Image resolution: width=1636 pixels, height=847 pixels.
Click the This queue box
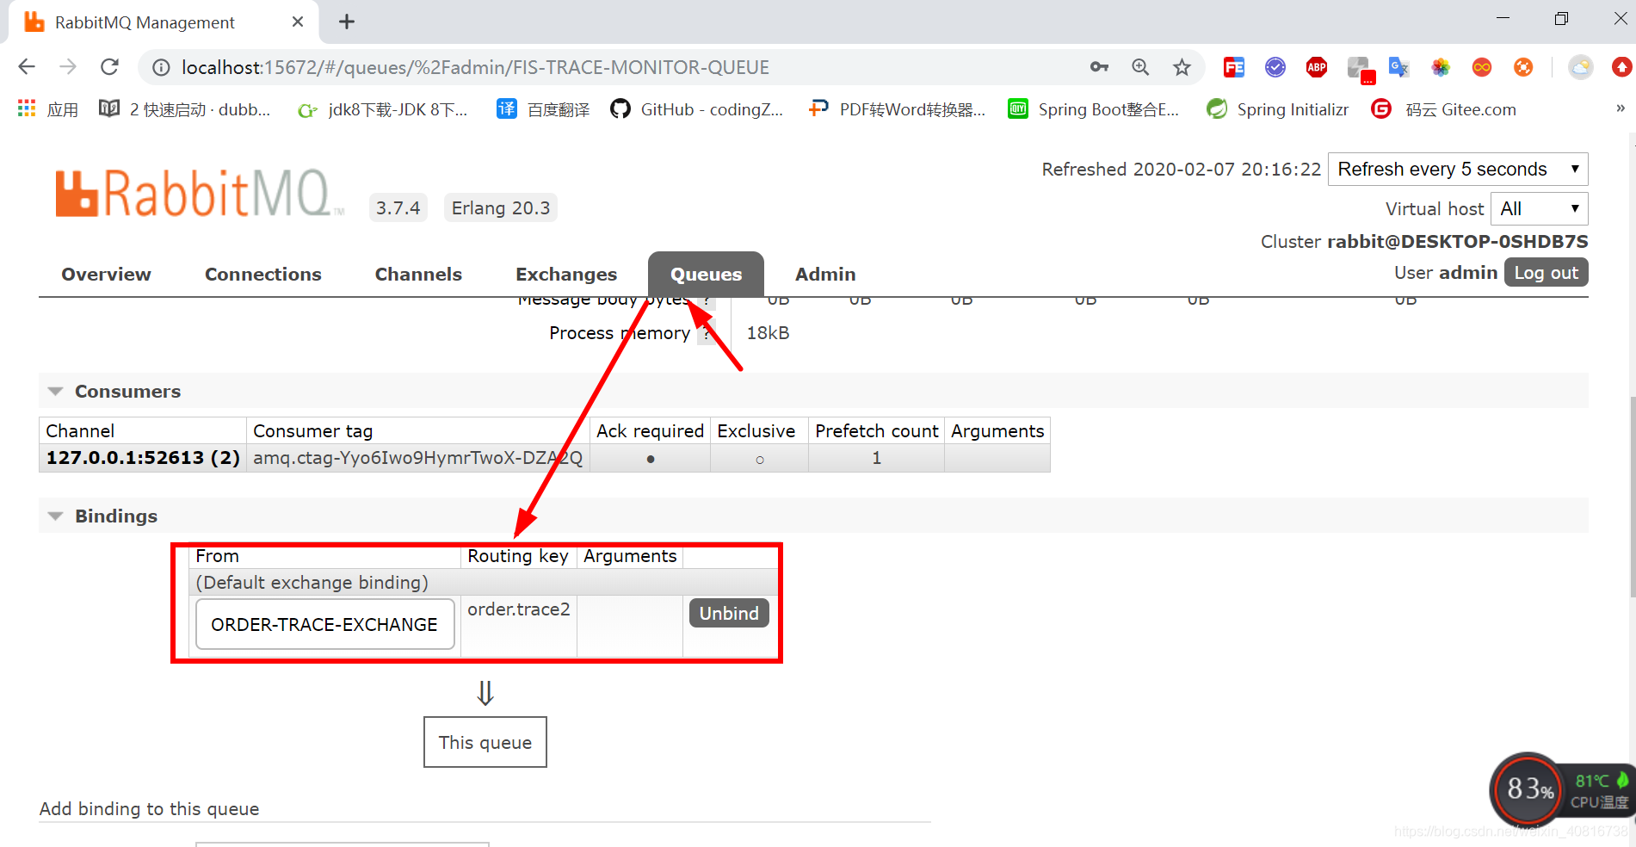pyautogui.click(x=485, y=742)
